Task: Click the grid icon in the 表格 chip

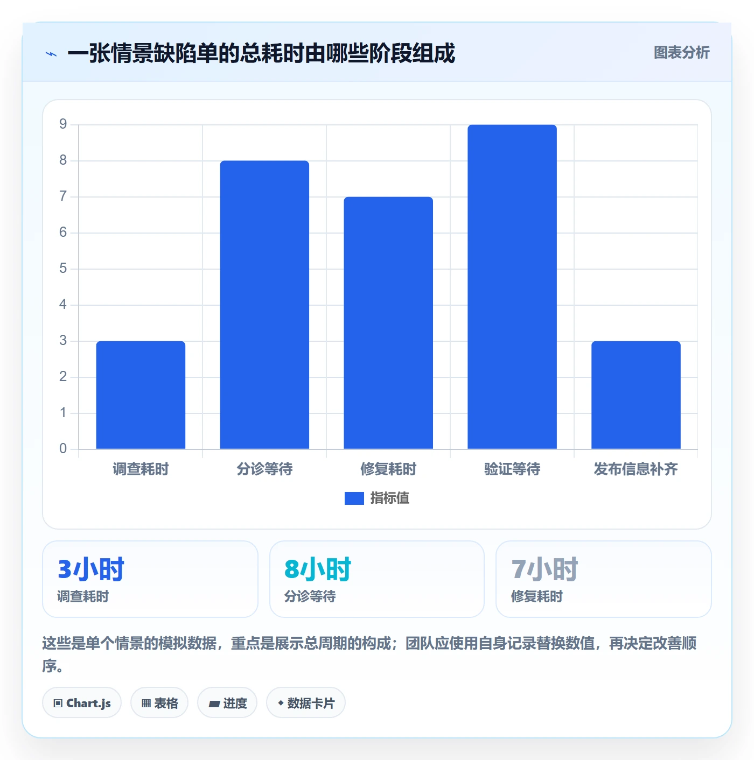Action: click(x=146, y=703)
